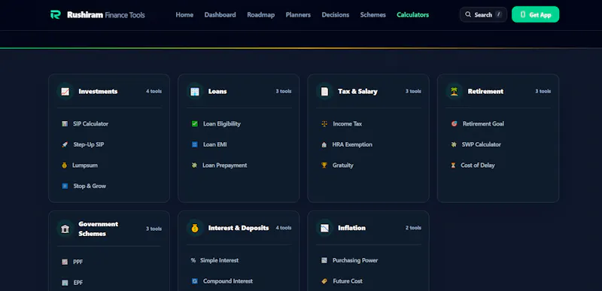This screenshot has width=602, height=291.
Task: Open the Roadmap nav item
Action: point(260,14)
